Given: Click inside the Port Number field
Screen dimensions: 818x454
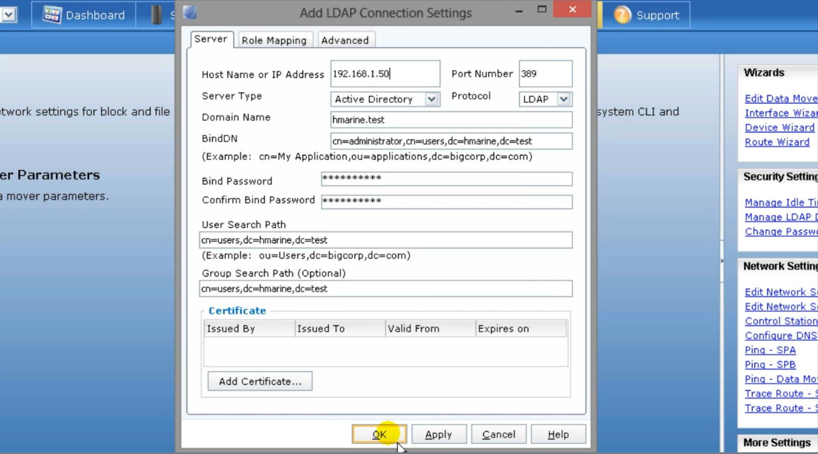Looking at the screenshot, I should click(545, 73).
